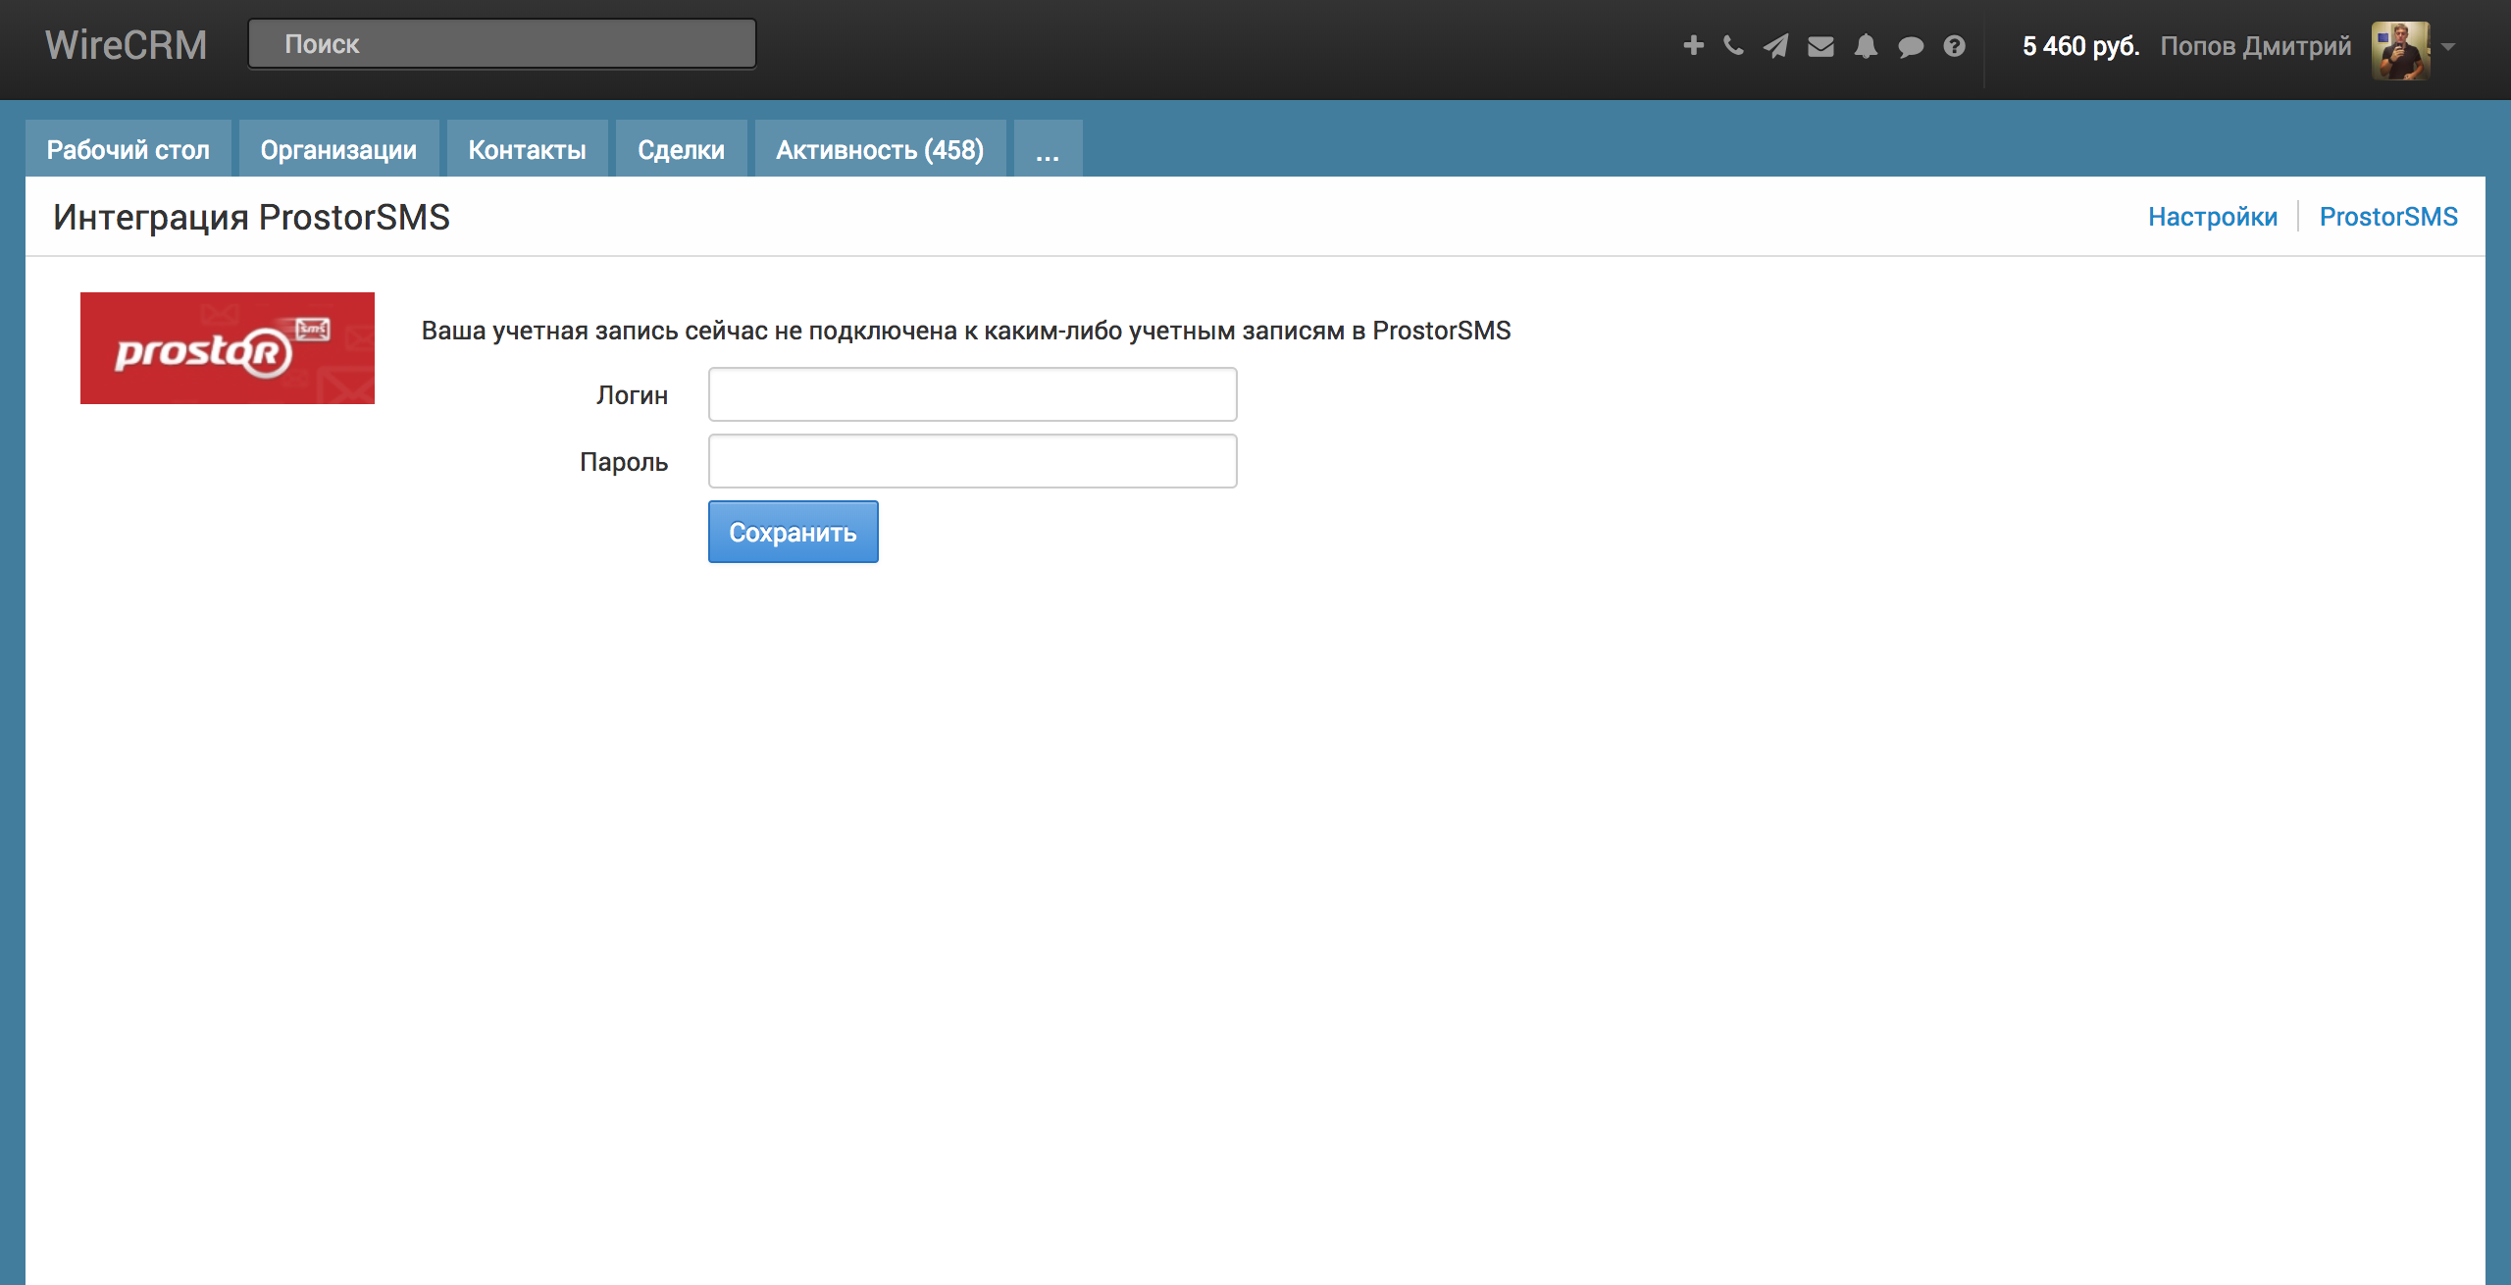Click the 5 460 руб. balance
Image resolution: width=2511 pixels, height=1285 pixels.
point(2080,46)
